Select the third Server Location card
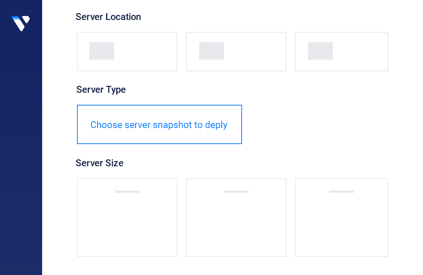Image resolution: width=423 pixels, height=275 pixels. click(x=342, y=52)
